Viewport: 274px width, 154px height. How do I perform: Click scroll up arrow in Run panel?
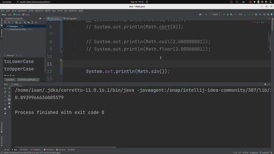pos(9,89)
